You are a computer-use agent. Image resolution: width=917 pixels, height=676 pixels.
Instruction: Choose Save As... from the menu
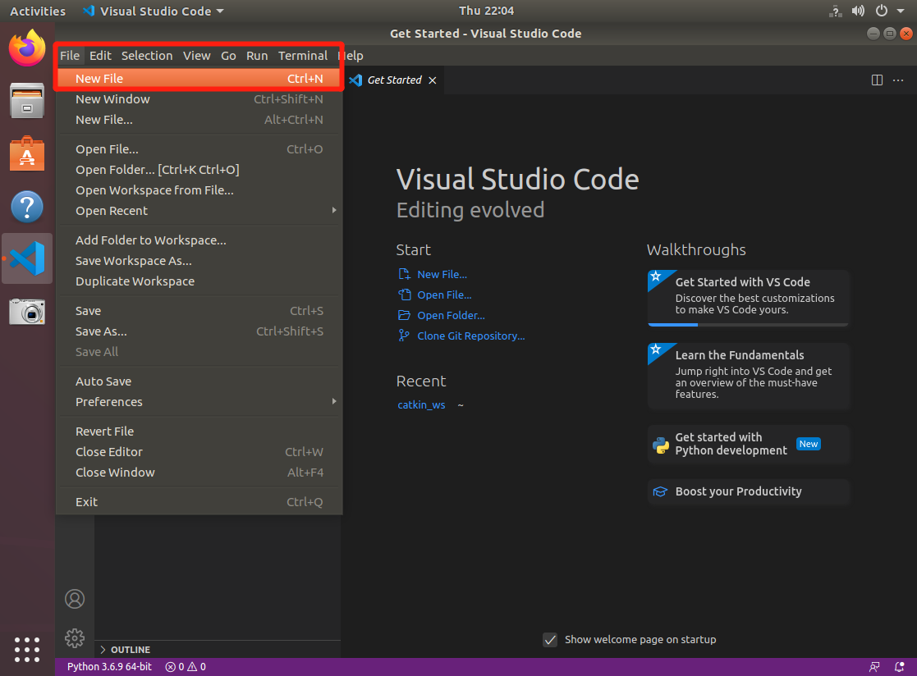[x=199, y=332]
